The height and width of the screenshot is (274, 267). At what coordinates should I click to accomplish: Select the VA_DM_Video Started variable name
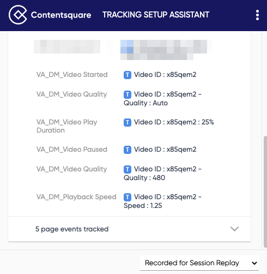point(72,75)
